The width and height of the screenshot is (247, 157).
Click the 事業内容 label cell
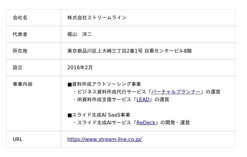click(23, 84)
